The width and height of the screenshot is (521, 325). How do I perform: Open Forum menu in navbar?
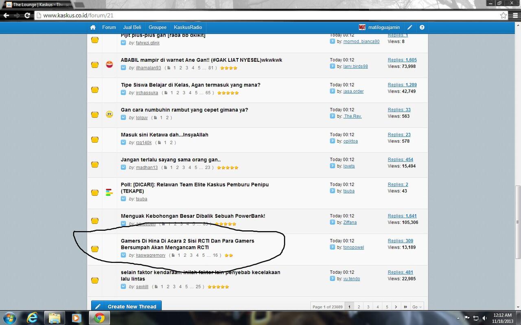click(x=109, y=27)
